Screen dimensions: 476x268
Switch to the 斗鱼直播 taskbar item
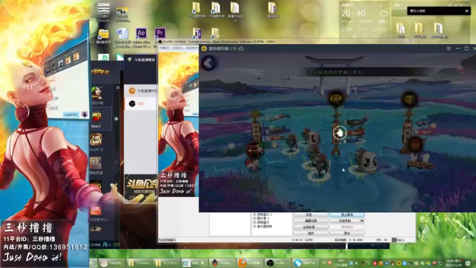(250, 263)
